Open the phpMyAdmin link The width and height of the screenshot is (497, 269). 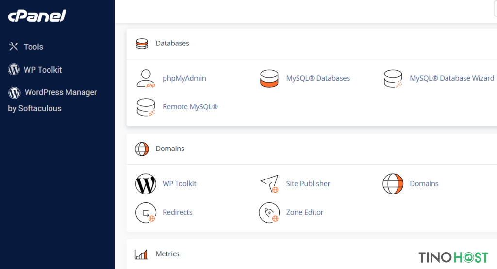click(x=184, y=78)
